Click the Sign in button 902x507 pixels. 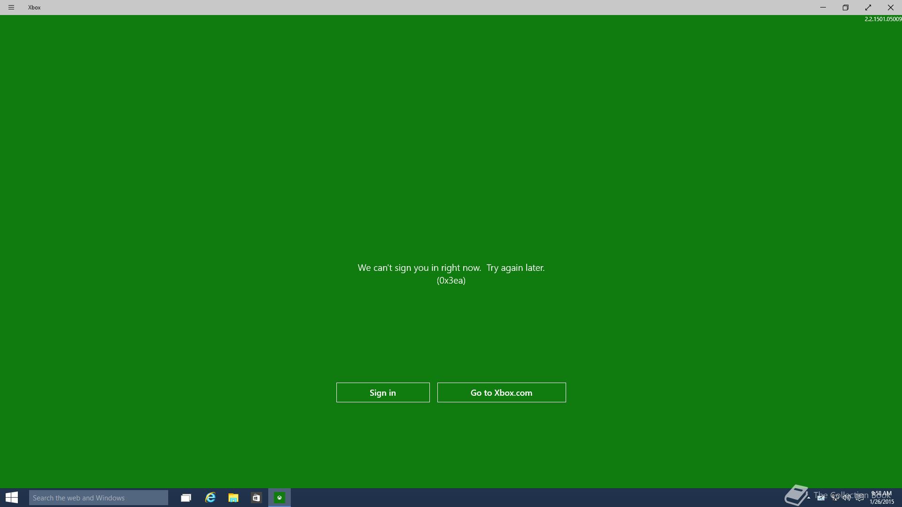tap(383, 392)
